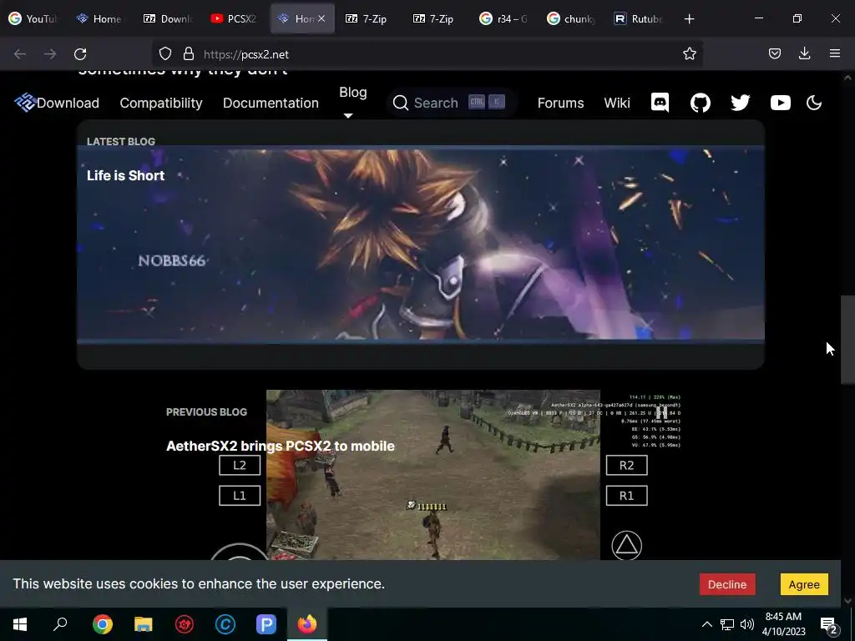Viewport: 855px width, 641px height.
Task: Open the Firefox hamburger menu
Action: point(834,53)
